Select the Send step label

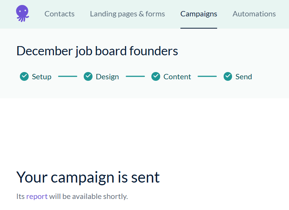(244, 77)
